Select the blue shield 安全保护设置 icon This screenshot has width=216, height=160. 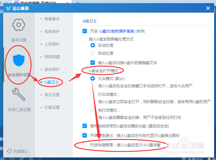coord(19,60)
